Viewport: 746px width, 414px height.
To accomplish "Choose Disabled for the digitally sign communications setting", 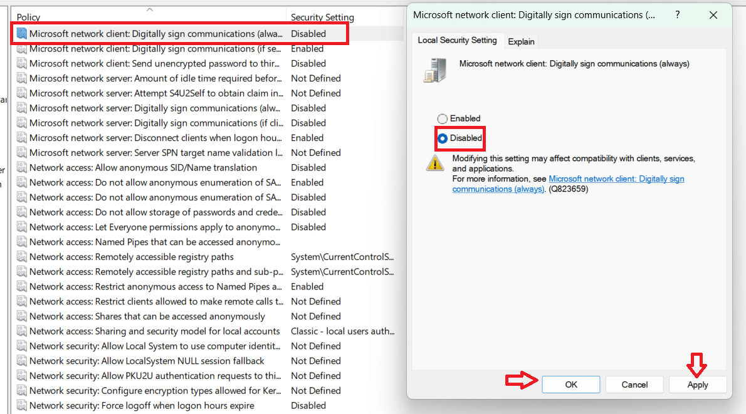I will coord(443,137).
